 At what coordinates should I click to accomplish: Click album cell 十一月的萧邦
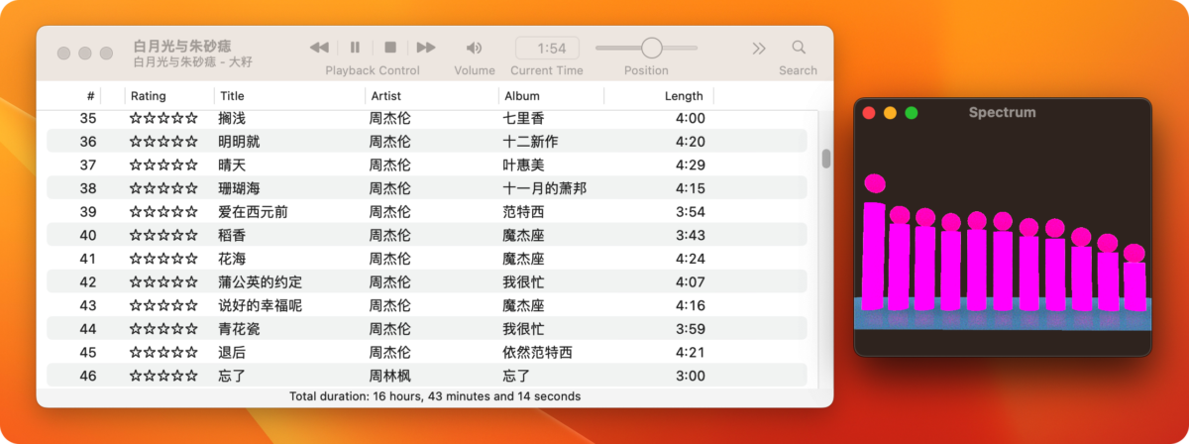[x=545, y=188]
